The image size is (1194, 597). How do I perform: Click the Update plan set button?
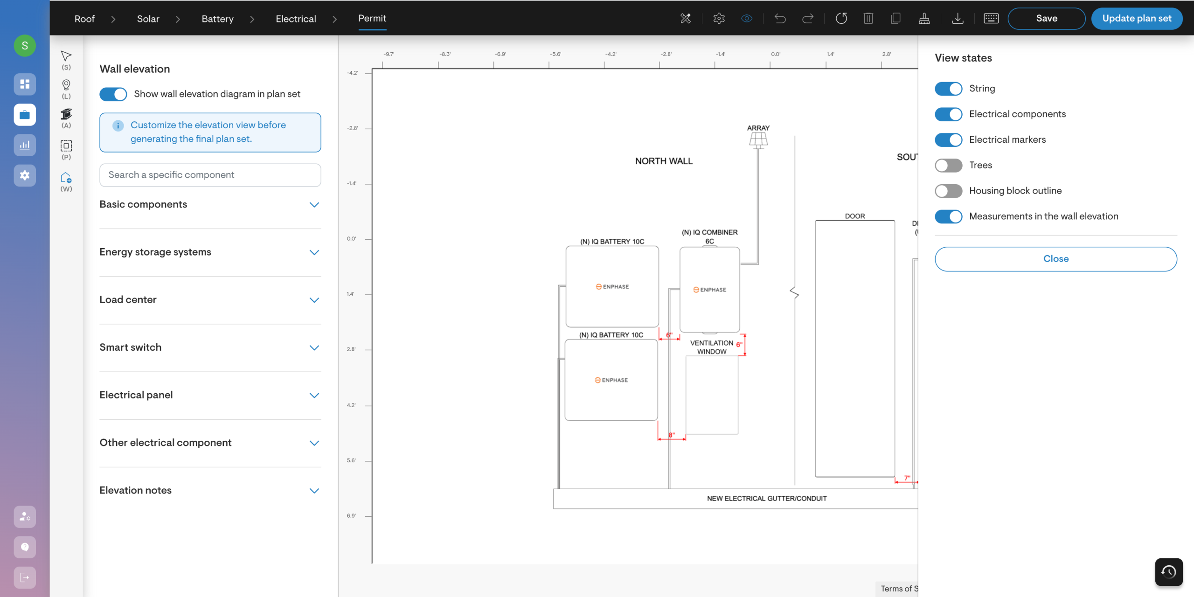1137,19
